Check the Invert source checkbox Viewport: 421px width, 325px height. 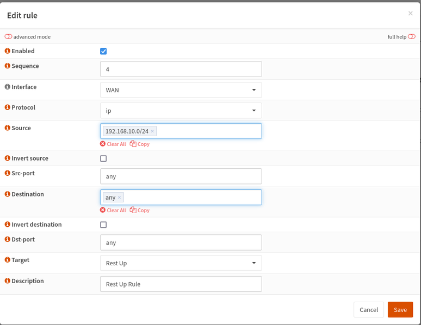(x=103, y=158)
